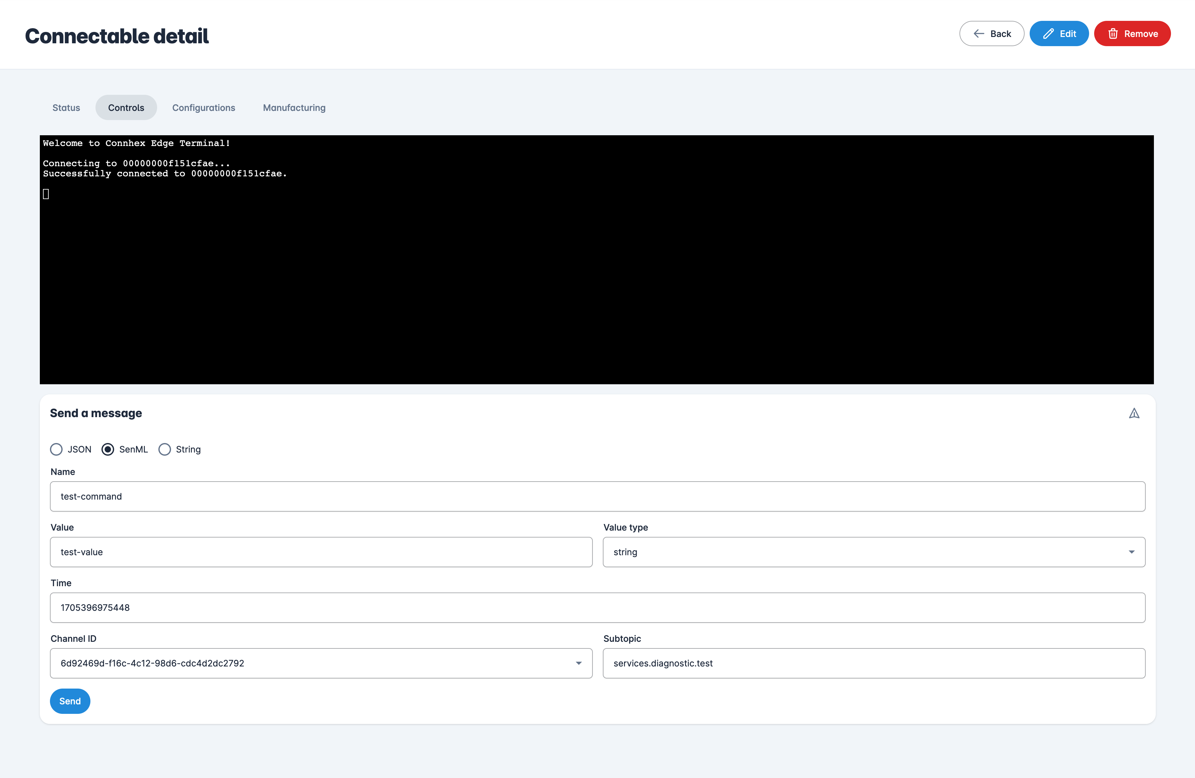Switch to the Configurations tab
The image size is (1195, 778).
tap(204, 107)
